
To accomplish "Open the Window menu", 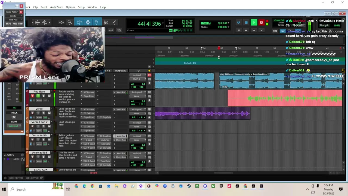I will click(x=92, y=7).
